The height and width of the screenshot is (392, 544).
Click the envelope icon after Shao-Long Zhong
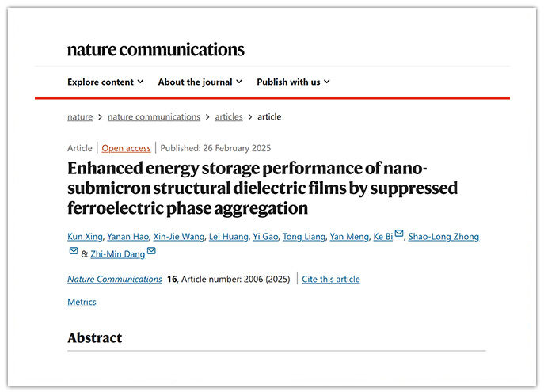pos(74,251)
